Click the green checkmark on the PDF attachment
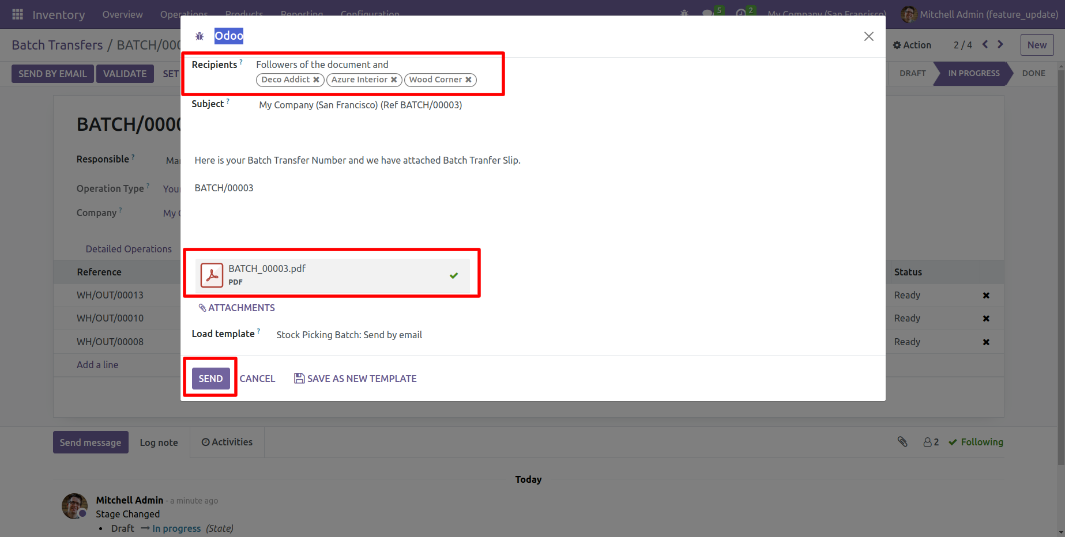Viewport: 1065px width, 537px height. coord(454,275)
